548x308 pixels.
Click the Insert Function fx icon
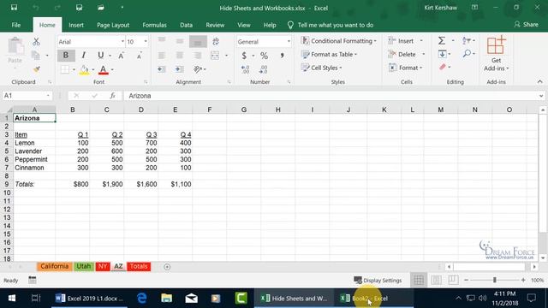tap(112, 95)
